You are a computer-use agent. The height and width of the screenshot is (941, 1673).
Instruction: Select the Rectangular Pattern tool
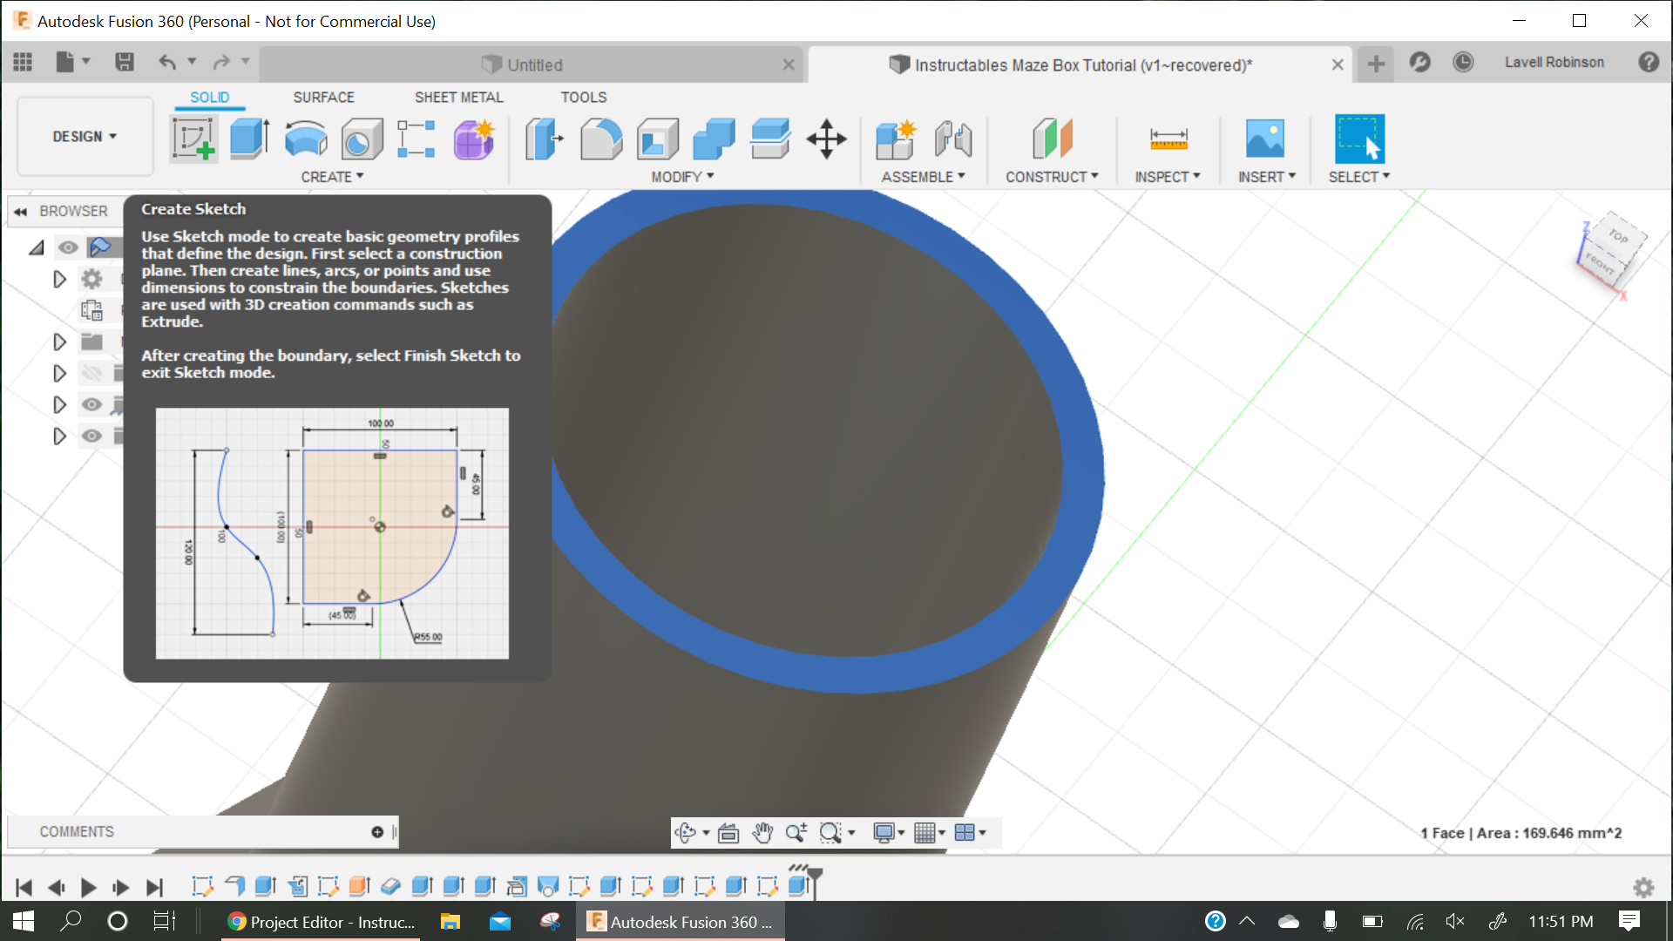click(417, 139)
